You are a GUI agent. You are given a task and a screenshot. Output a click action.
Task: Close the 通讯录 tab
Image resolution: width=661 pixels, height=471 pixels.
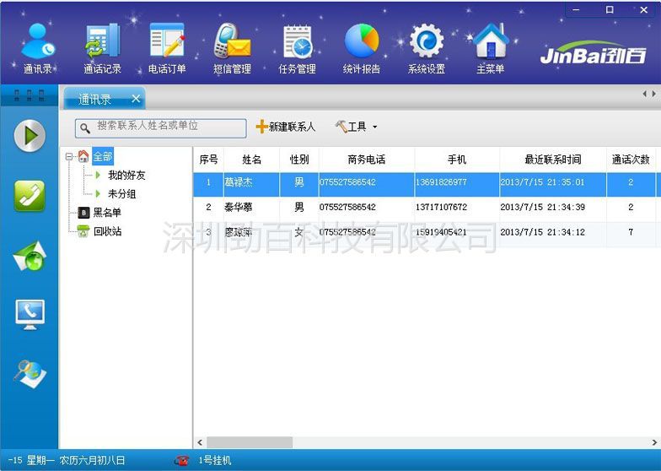point(136,99)
